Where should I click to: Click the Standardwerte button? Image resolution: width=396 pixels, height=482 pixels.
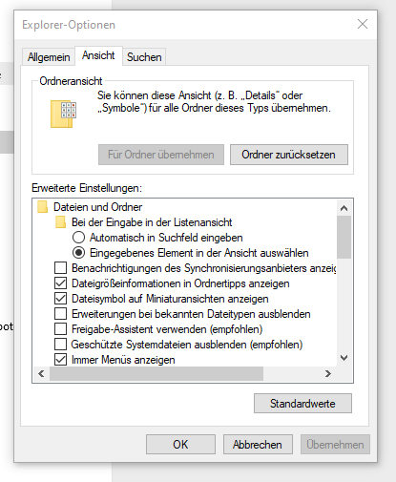pyautogui.click(x=302, y=404)
